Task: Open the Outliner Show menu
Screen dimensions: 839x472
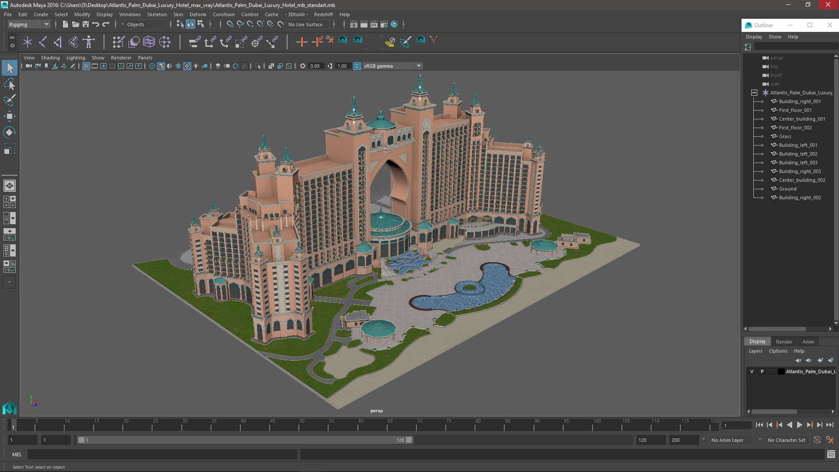Action: pyautogui.click(x=775, y=37)
